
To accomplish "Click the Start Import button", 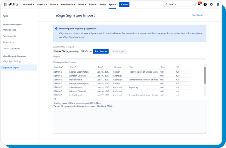I will (x=101, y=51).
